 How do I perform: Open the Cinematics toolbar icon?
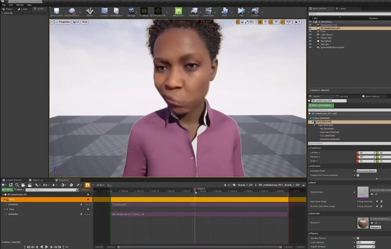click(x=209, y=12)
